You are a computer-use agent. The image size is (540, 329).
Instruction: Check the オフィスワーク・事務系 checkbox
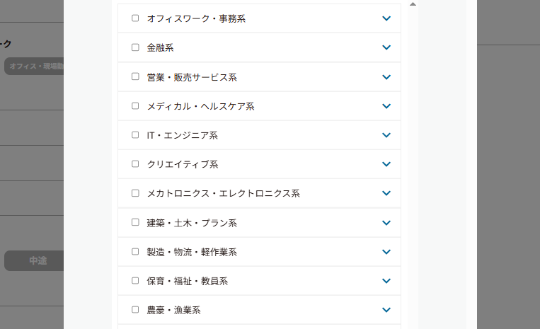[135, 18]
